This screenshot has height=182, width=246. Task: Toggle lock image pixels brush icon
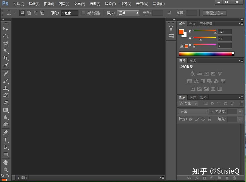click(197, 119)
